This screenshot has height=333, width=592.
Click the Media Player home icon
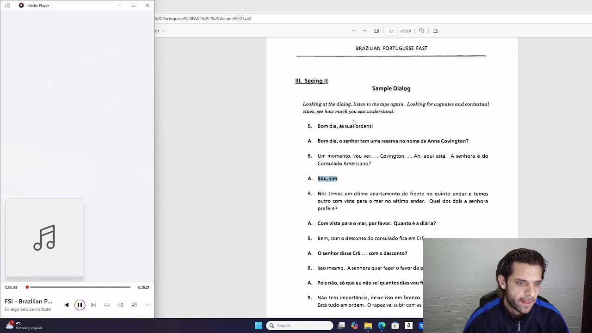click(7, 6)
